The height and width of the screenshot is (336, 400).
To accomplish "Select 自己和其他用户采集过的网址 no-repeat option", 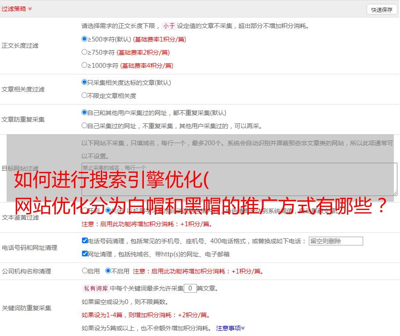I will click(x=85, y=112).
